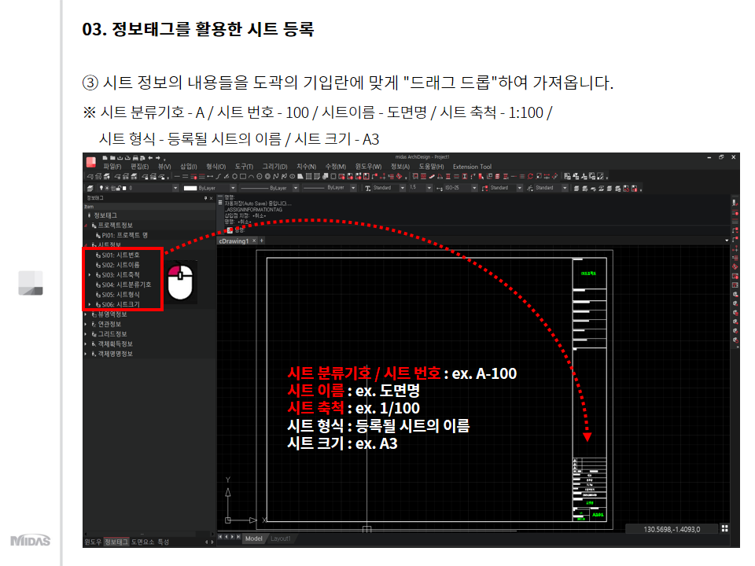Open the 파일(F) menu

click(112, 167)
